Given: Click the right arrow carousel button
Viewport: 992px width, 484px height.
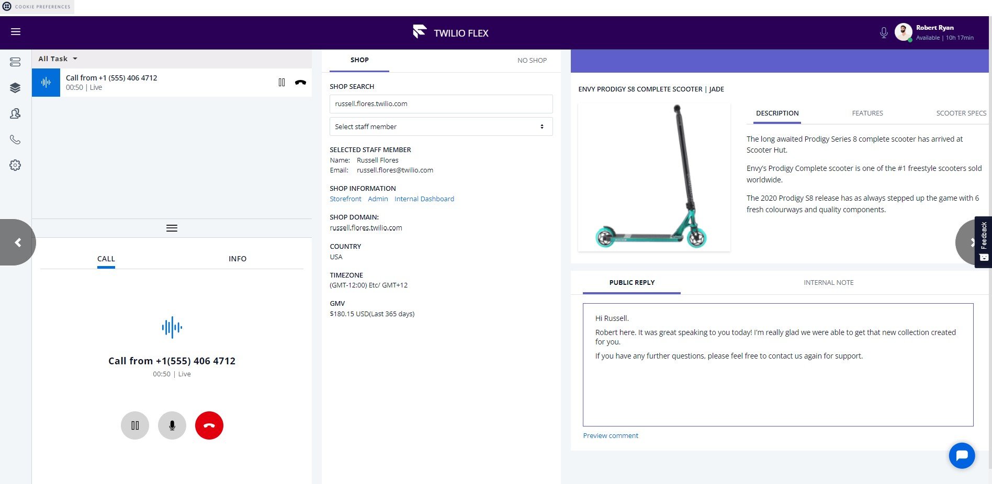Looking at the screenshot, I should pyautogui.click(x=966, y=243).
